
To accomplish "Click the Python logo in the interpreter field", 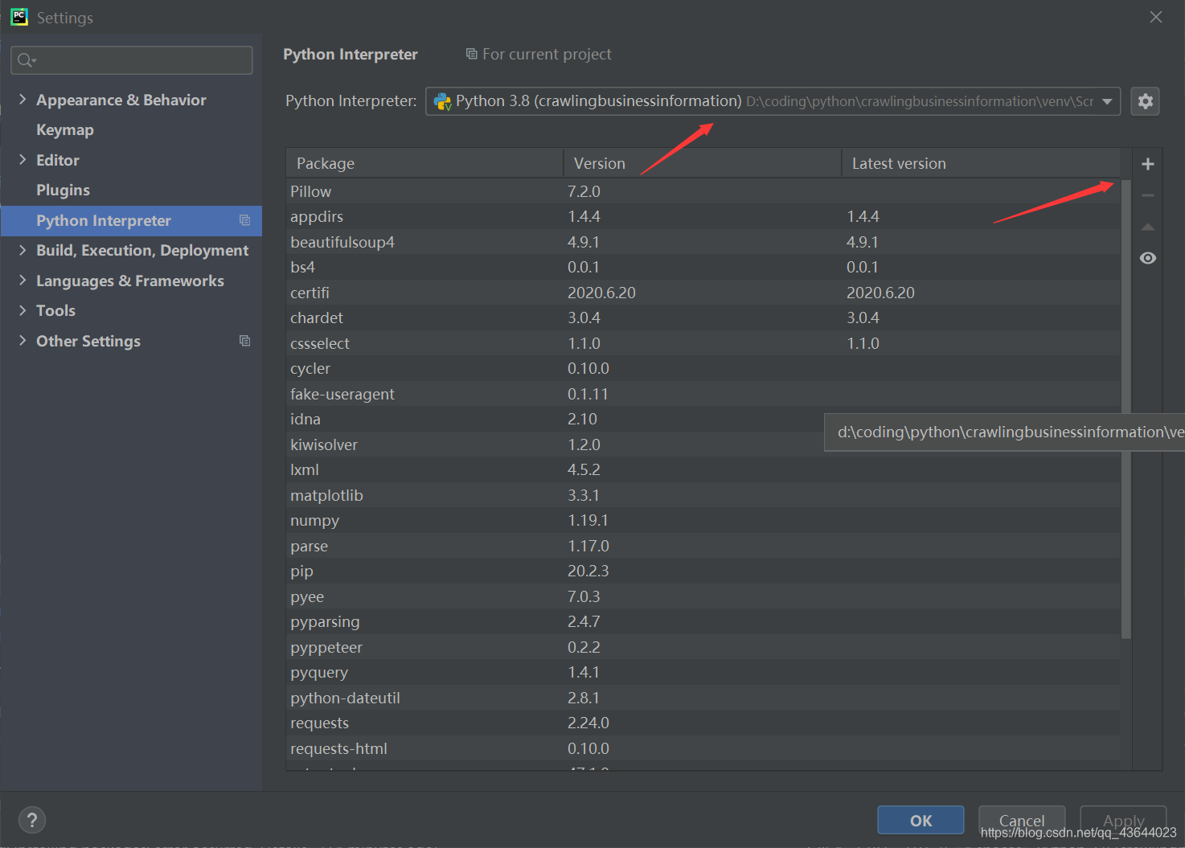I will [442, 101].
